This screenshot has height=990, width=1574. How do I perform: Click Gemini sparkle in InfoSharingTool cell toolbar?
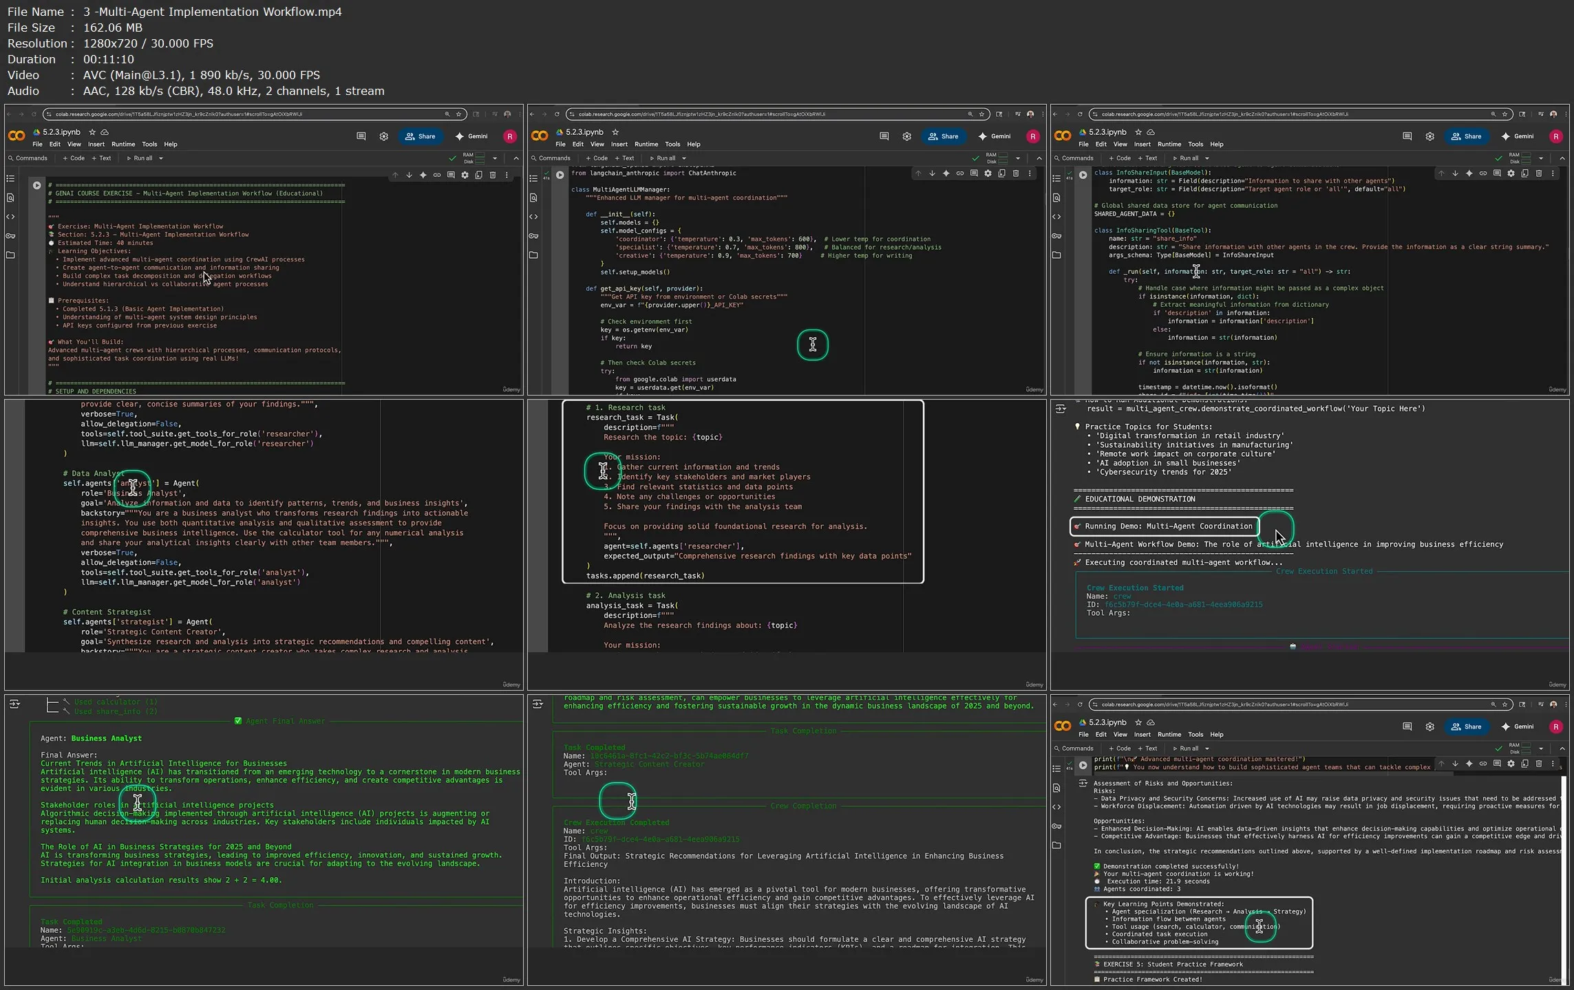pos(1469,173)
